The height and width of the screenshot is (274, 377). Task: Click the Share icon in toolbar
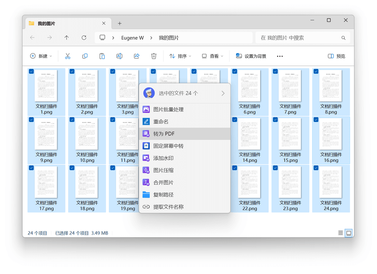[x=136, y=56]
